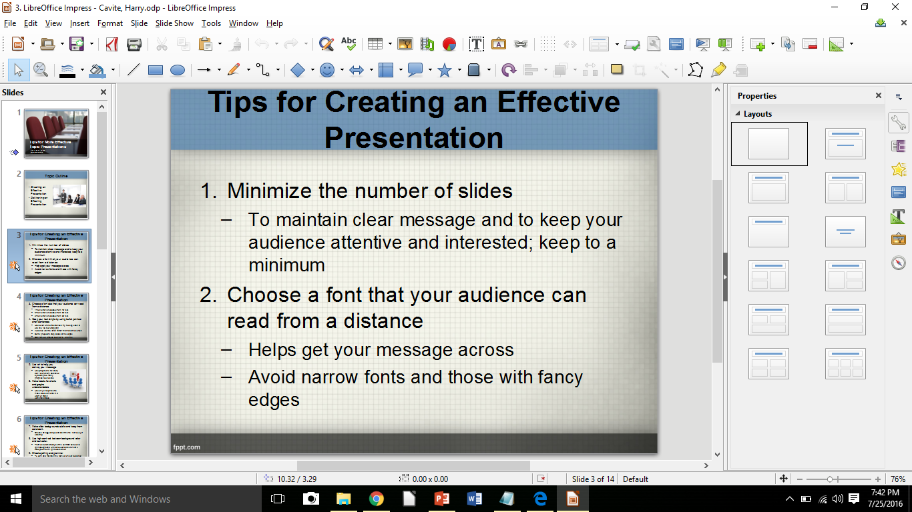Open the Slide Show menu

(x=174, y=23)
